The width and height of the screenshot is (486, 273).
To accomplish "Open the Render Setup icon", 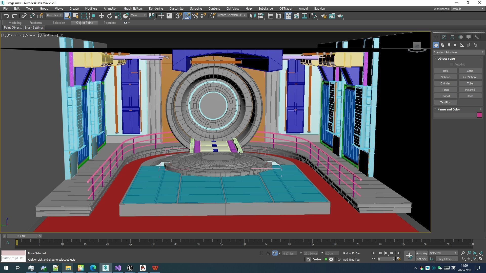I will tap(323, 16).
